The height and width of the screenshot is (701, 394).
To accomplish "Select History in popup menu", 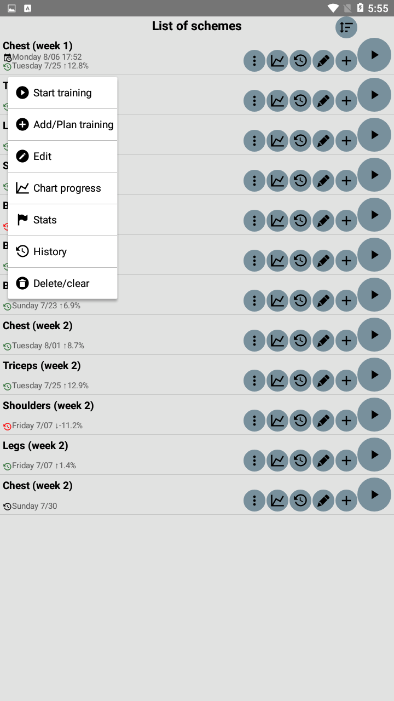I will click(x=62, y=252).
